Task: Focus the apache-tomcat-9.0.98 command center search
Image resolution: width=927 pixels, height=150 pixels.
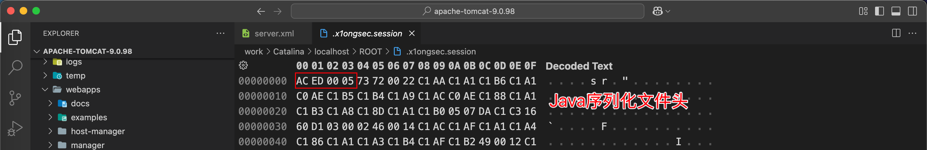Action: click(467, 11)
